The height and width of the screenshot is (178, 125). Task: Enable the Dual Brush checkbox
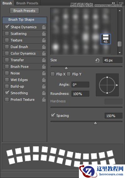tap(7, 47)
